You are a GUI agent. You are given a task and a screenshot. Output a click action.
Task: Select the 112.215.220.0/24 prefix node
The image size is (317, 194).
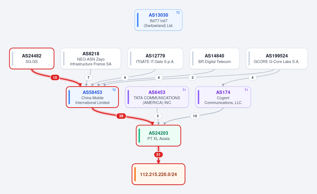click(x=158, y=174)
